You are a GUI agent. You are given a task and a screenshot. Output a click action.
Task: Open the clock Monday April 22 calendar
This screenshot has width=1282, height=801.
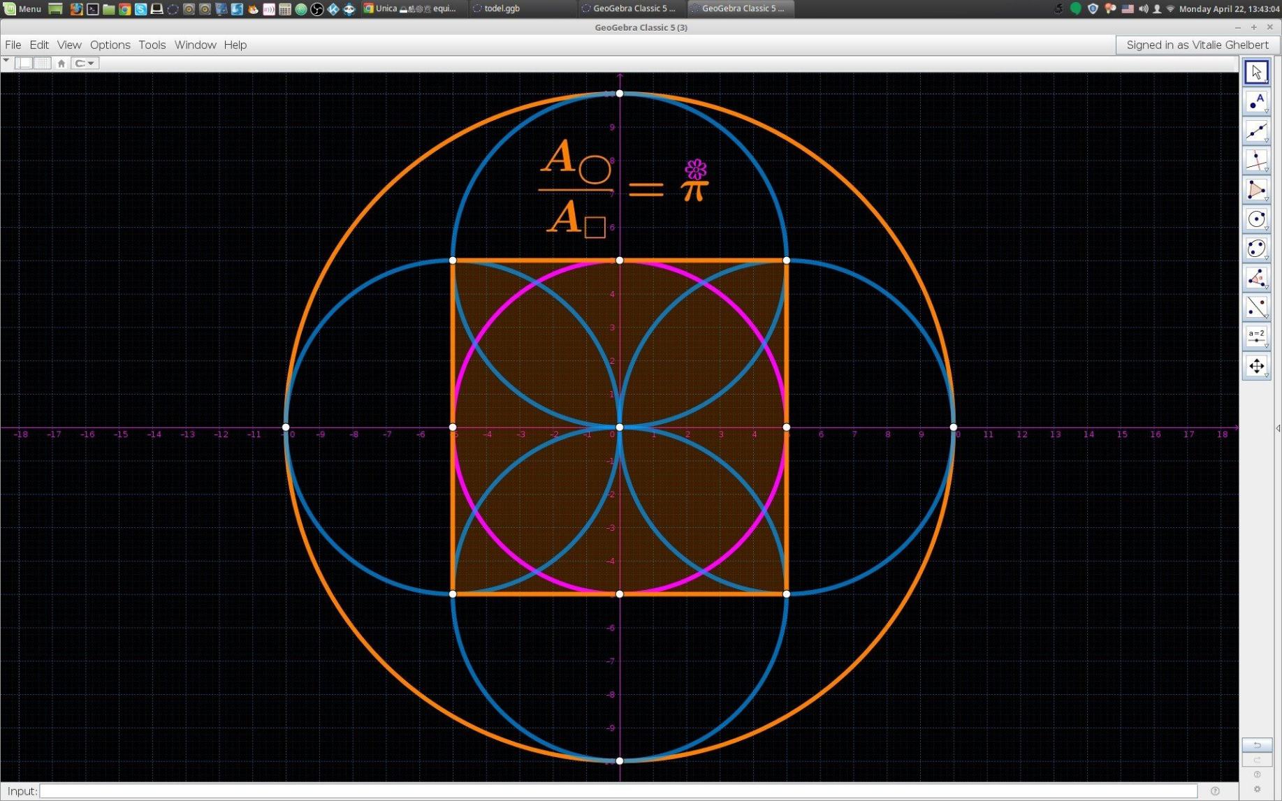1229,9
